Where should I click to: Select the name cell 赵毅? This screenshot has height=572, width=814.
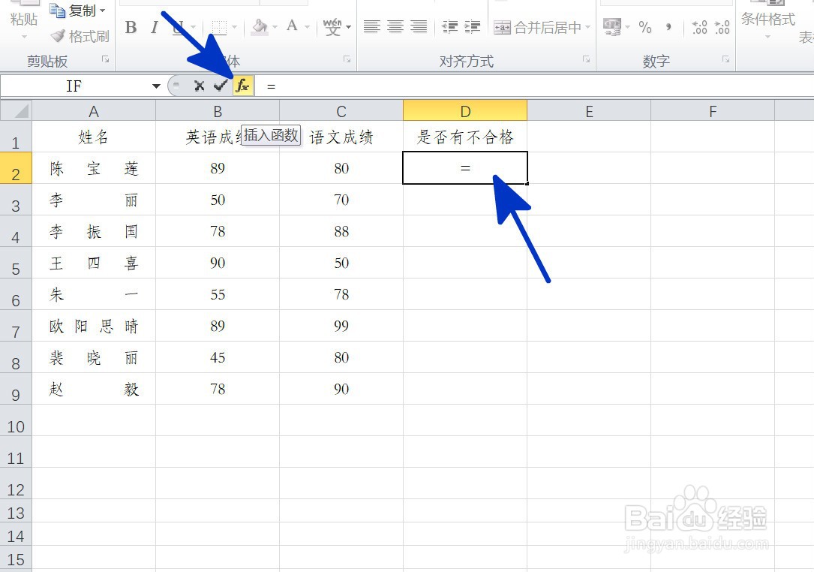[94, 389]
